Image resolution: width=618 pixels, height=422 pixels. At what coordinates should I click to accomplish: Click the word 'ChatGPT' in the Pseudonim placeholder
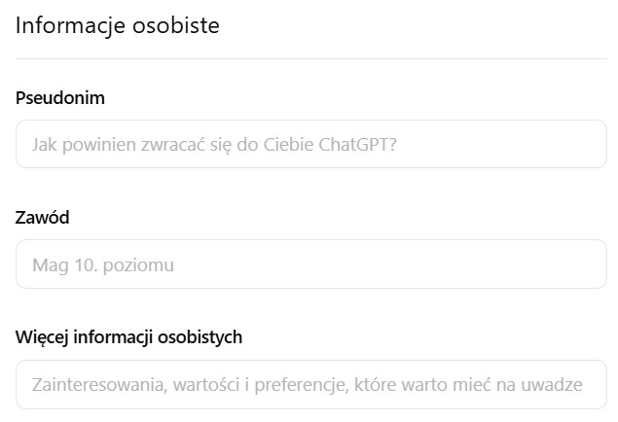tap(356, 145)
